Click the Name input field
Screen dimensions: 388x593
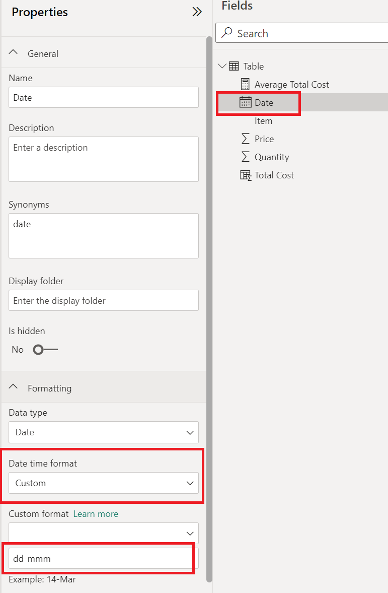click(104, 97)
